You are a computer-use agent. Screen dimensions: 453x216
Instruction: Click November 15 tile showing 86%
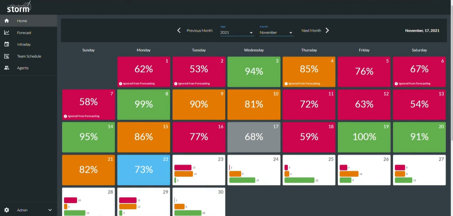pyautogui.click(x=144, y=137)
